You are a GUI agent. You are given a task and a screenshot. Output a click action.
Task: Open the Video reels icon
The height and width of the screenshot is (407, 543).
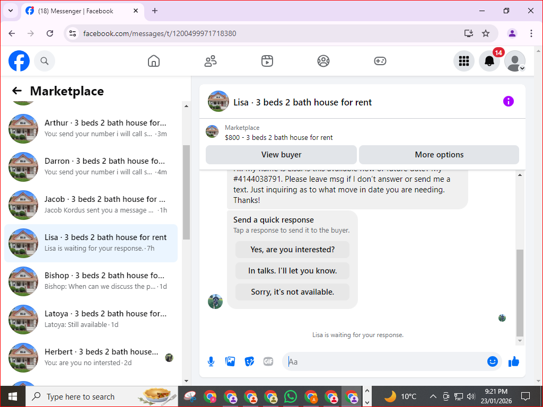tap(267, 61)
